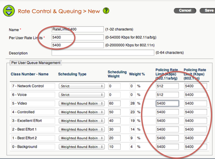
Task: Click the '2 - Best Effort 1' class name
Action: click(x=33, y=129)
